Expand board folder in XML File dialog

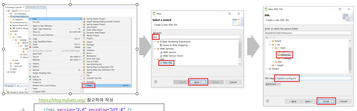click(270, 41)
